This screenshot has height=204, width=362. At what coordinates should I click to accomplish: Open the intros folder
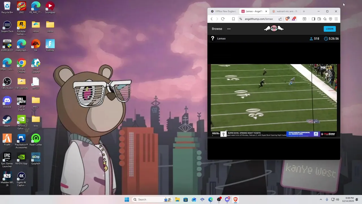coord(50,27)
